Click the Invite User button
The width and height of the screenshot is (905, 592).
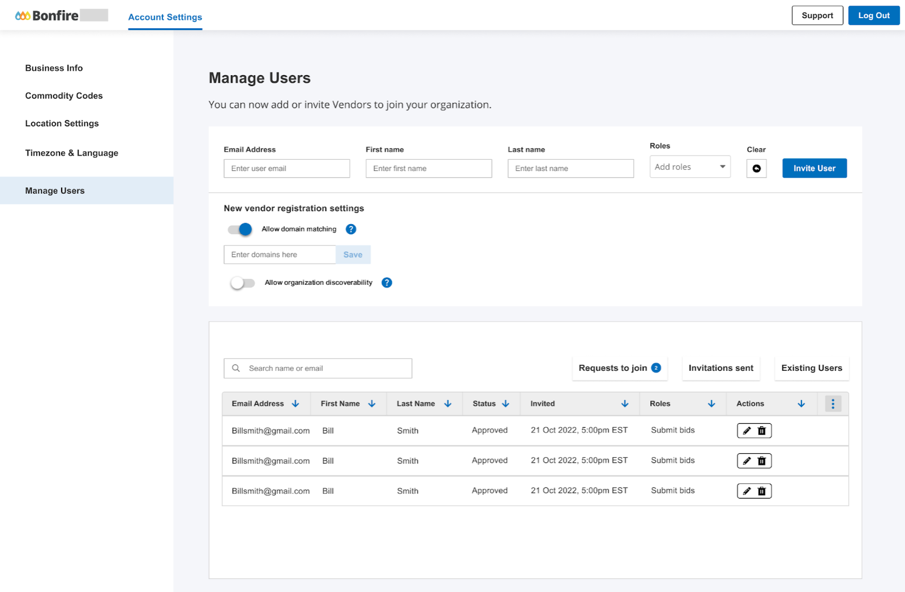[x=814, y=168]
